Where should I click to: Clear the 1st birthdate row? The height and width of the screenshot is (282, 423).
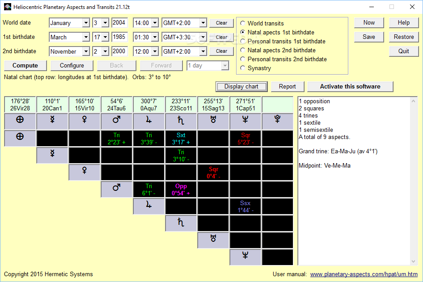click(x=221, y=37)
